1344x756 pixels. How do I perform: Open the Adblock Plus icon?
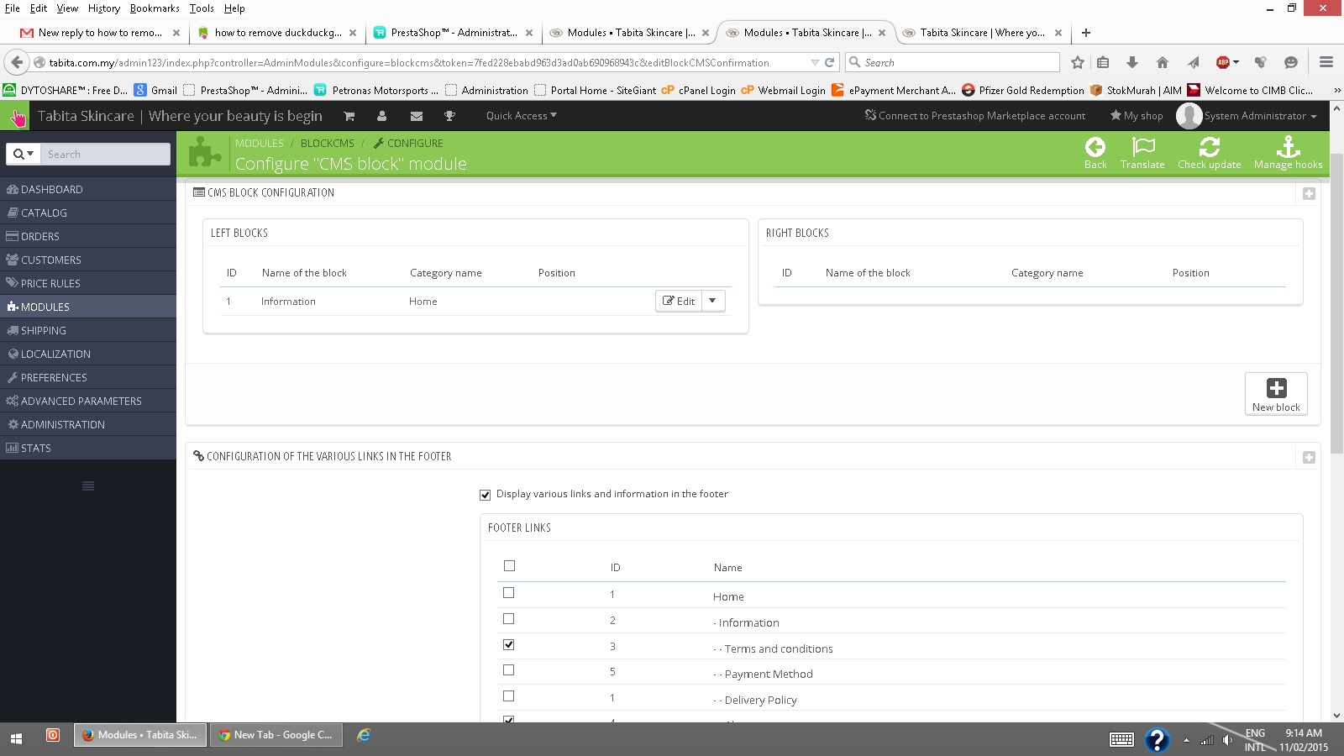coord(1224,62)
